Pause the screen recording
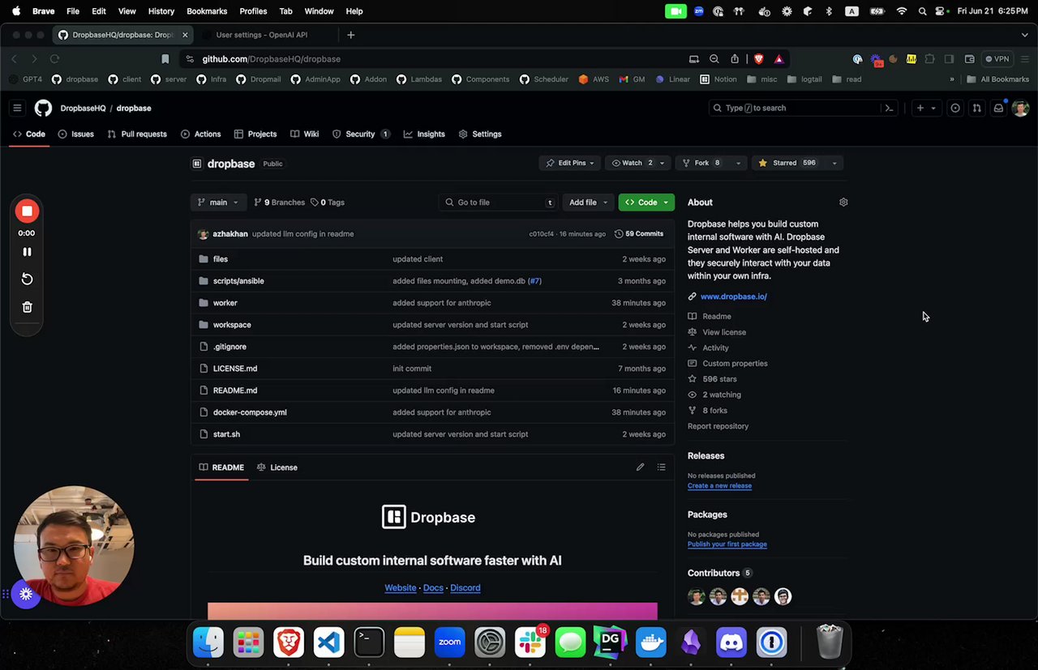 point(27,252)
